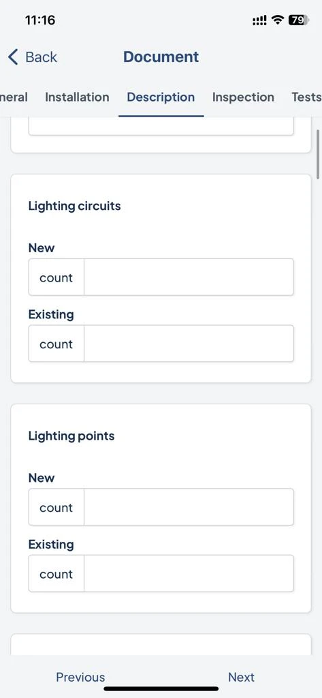
Task: Tap the Next button
Action: 241,677
